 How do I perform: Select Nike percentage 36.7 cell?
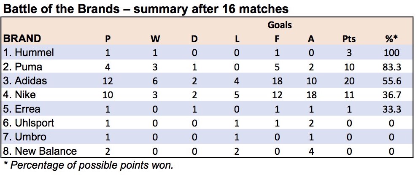391,95
